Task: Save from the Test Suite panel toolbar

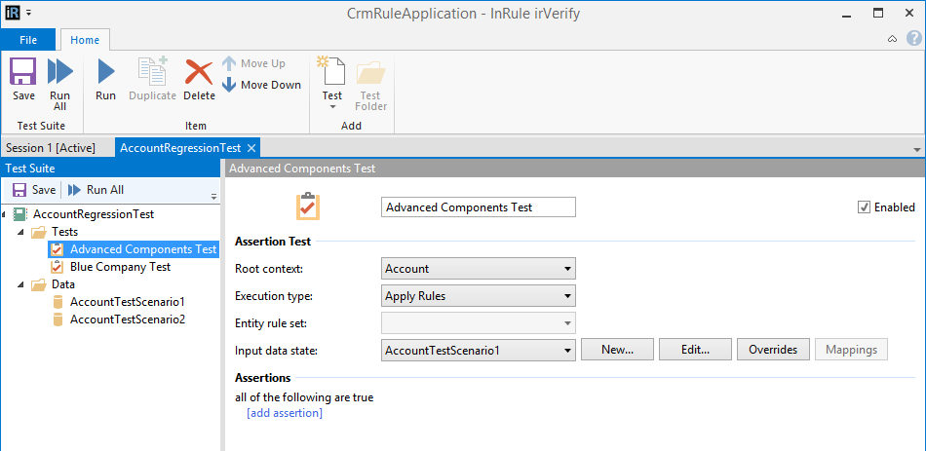Action: tap(34, 190)
